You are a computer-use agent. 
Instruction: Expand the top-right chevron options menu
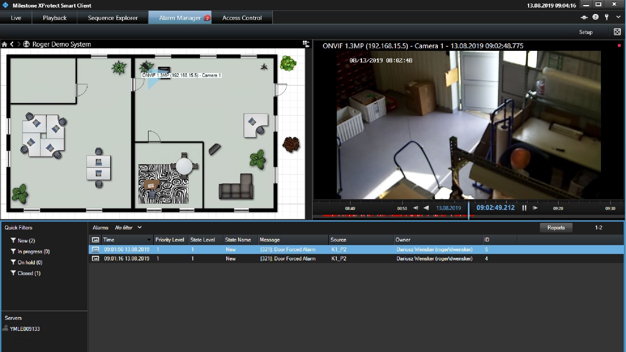coord(618,17)
